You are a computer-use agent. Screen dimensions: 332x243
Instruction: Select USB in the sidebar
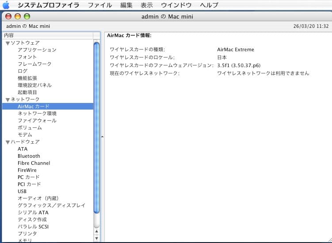tap(22, 191)
